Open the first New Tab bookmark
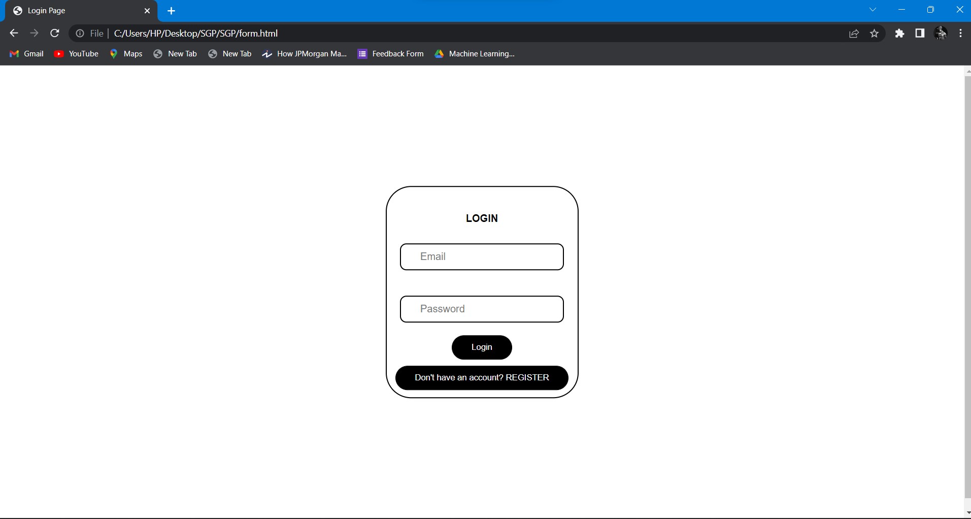This screenshot has width=971, height=519. pyautogui.click(x=175, y=54)
